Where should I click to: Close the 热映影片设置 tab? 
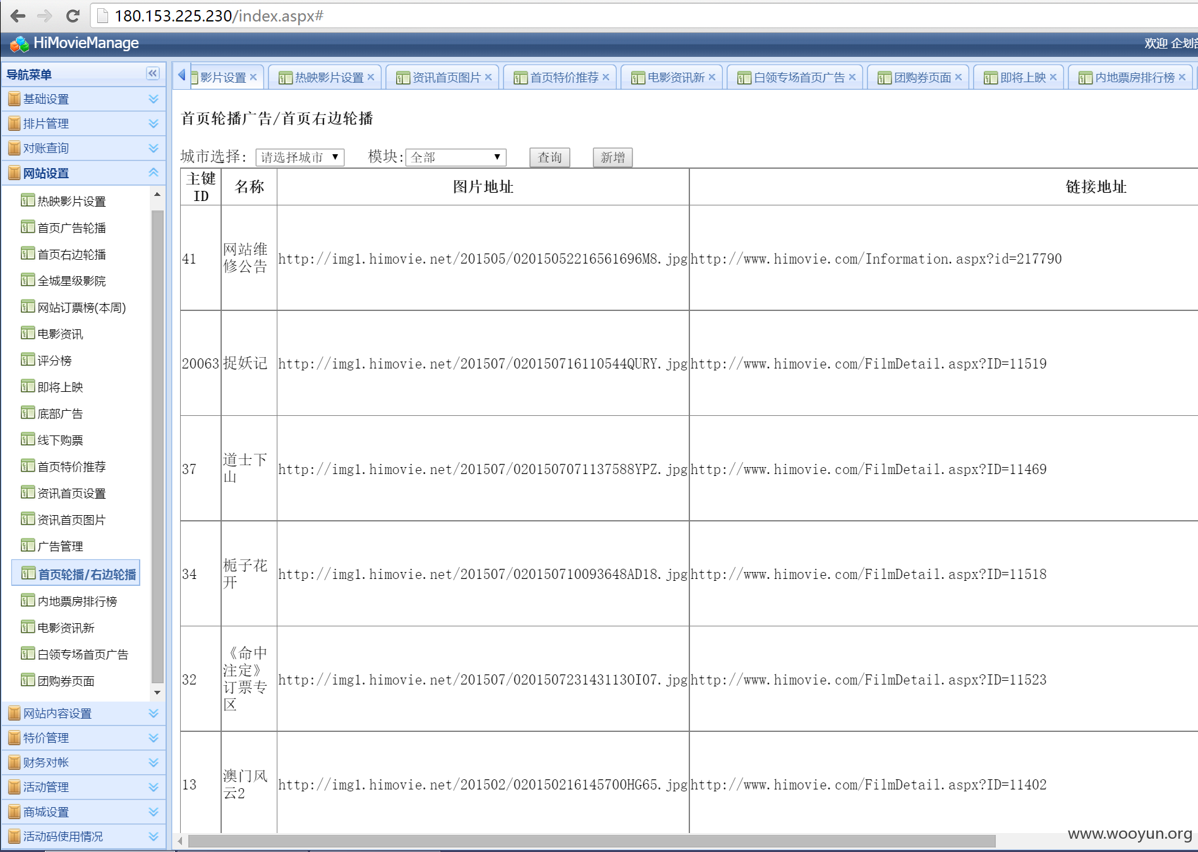(x=371, y=77)
